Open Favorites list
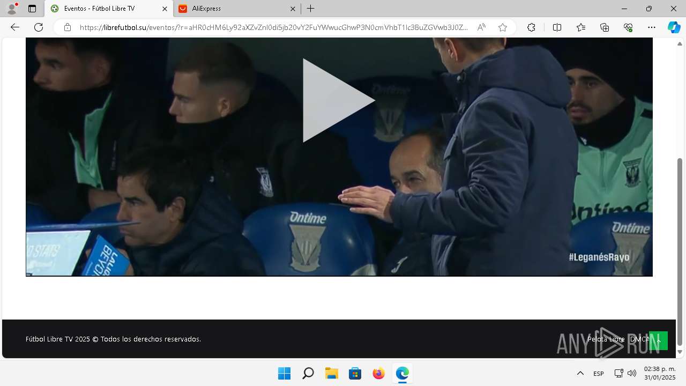 (x=581, y=27)
